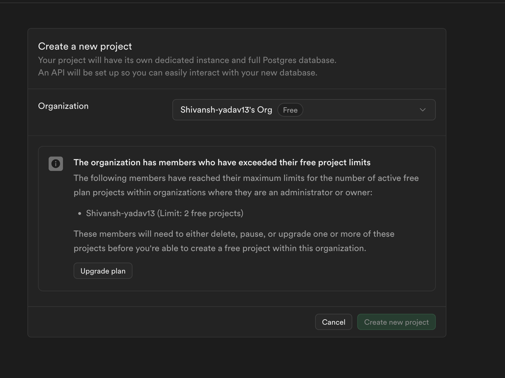Click 'The following members have reached' text line

[246, 178]
